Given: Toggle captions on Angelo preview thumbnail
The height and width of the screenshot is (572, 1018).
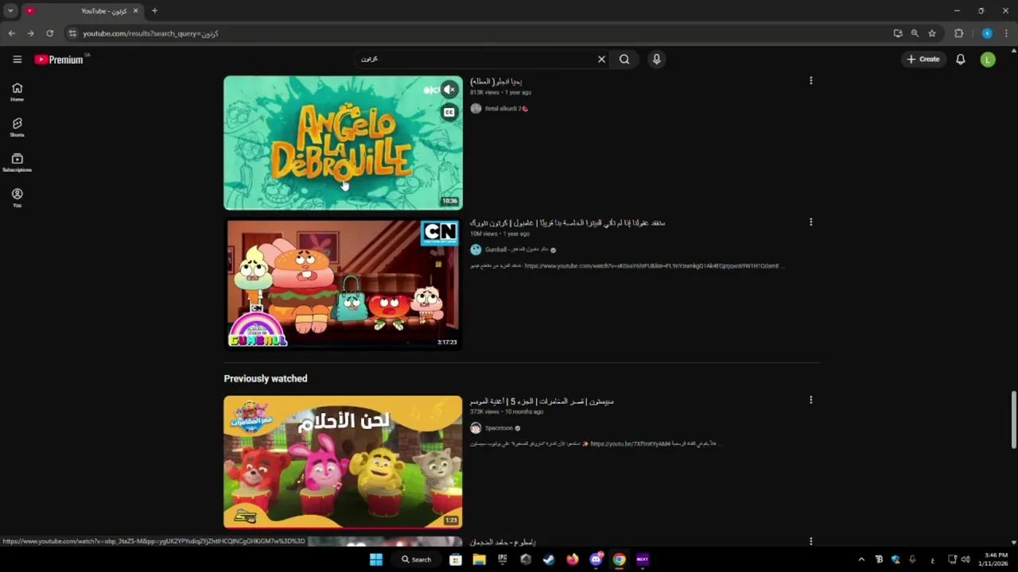Looking at the screenshot, I should (449, 112).
